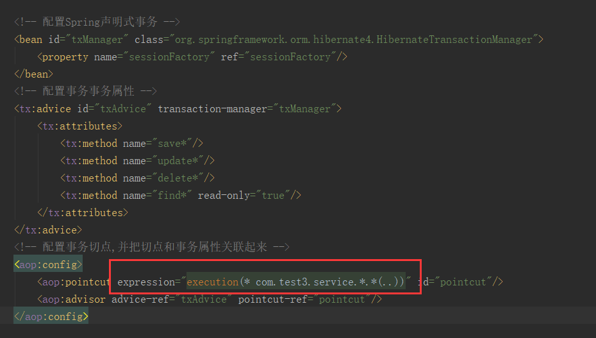Click the closing aop:config tag
The width and height of the screenshot is (596, 338).
pos(51,317)
